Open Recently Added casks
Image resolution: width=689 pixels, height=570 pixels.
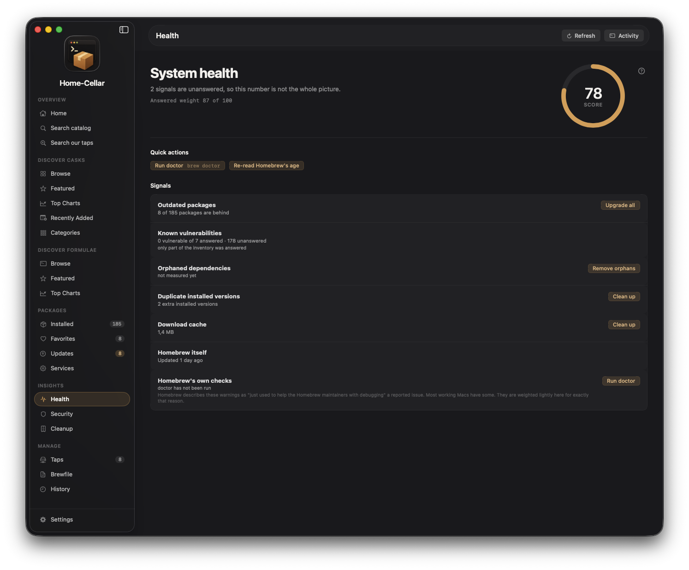point(82,218)
